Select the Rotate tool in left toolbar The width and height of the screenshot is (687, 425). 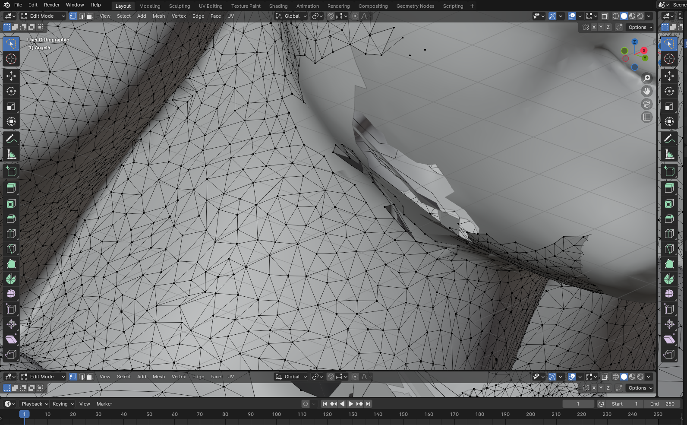(11, 91)
